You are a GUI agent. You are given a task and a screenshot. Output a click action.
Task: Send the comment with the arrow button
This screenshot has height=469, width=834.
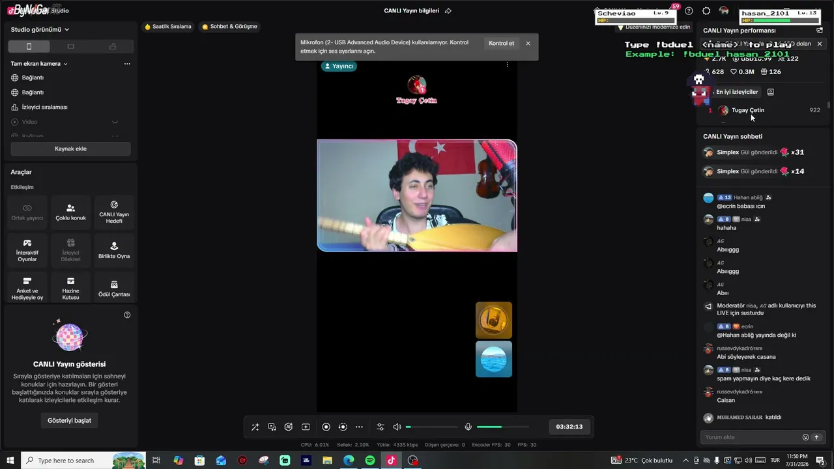[x=816, y=437]
